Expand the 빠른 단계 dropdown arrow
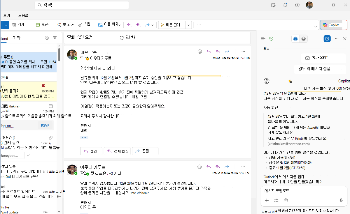 pyautogui.click(x=189, y=25)
